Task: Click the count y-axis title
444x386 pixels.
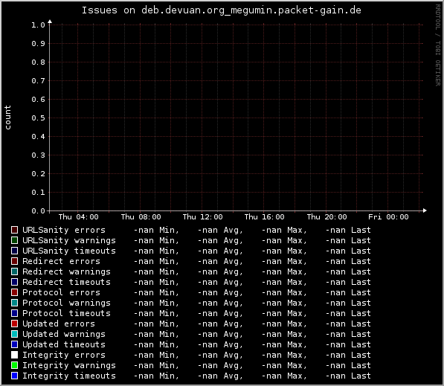Action: (x=7, y=118)
